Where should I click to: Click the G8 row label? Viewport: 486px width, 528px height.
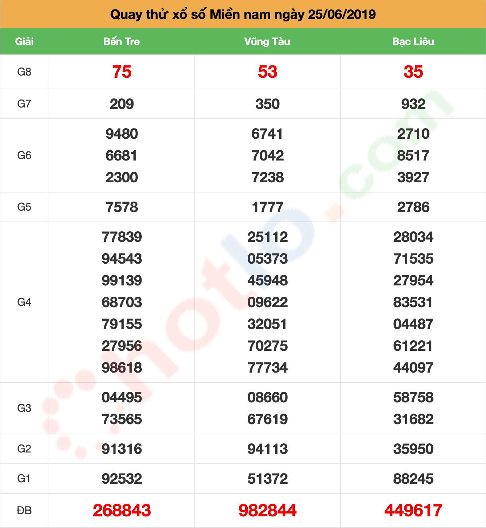[24, 72]
